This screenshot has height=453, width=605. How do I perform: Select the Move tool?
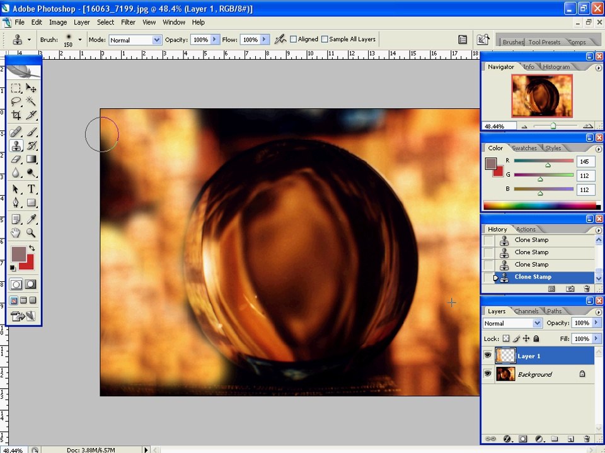[32, 88]
